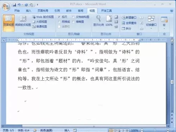
Task: Click the view side by side icon
Action: [142, 18]
